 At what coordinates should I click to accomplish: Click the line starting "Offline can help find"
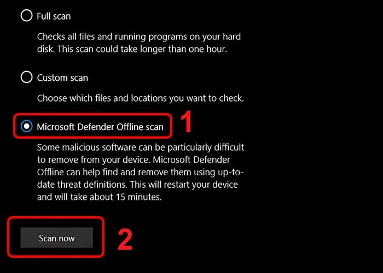[x=141, y=173]
